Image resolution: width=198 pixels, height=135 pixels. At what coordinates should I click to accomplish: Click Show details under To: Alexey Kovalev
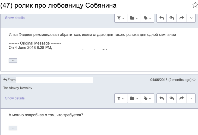click(15, 98)
